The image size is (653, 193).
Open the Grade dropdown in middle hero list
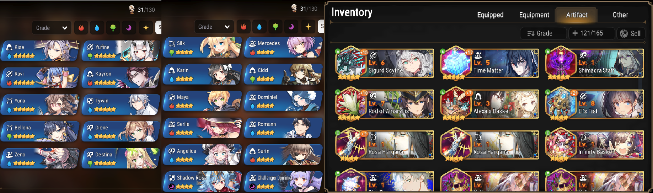click(x=214, y=27)
